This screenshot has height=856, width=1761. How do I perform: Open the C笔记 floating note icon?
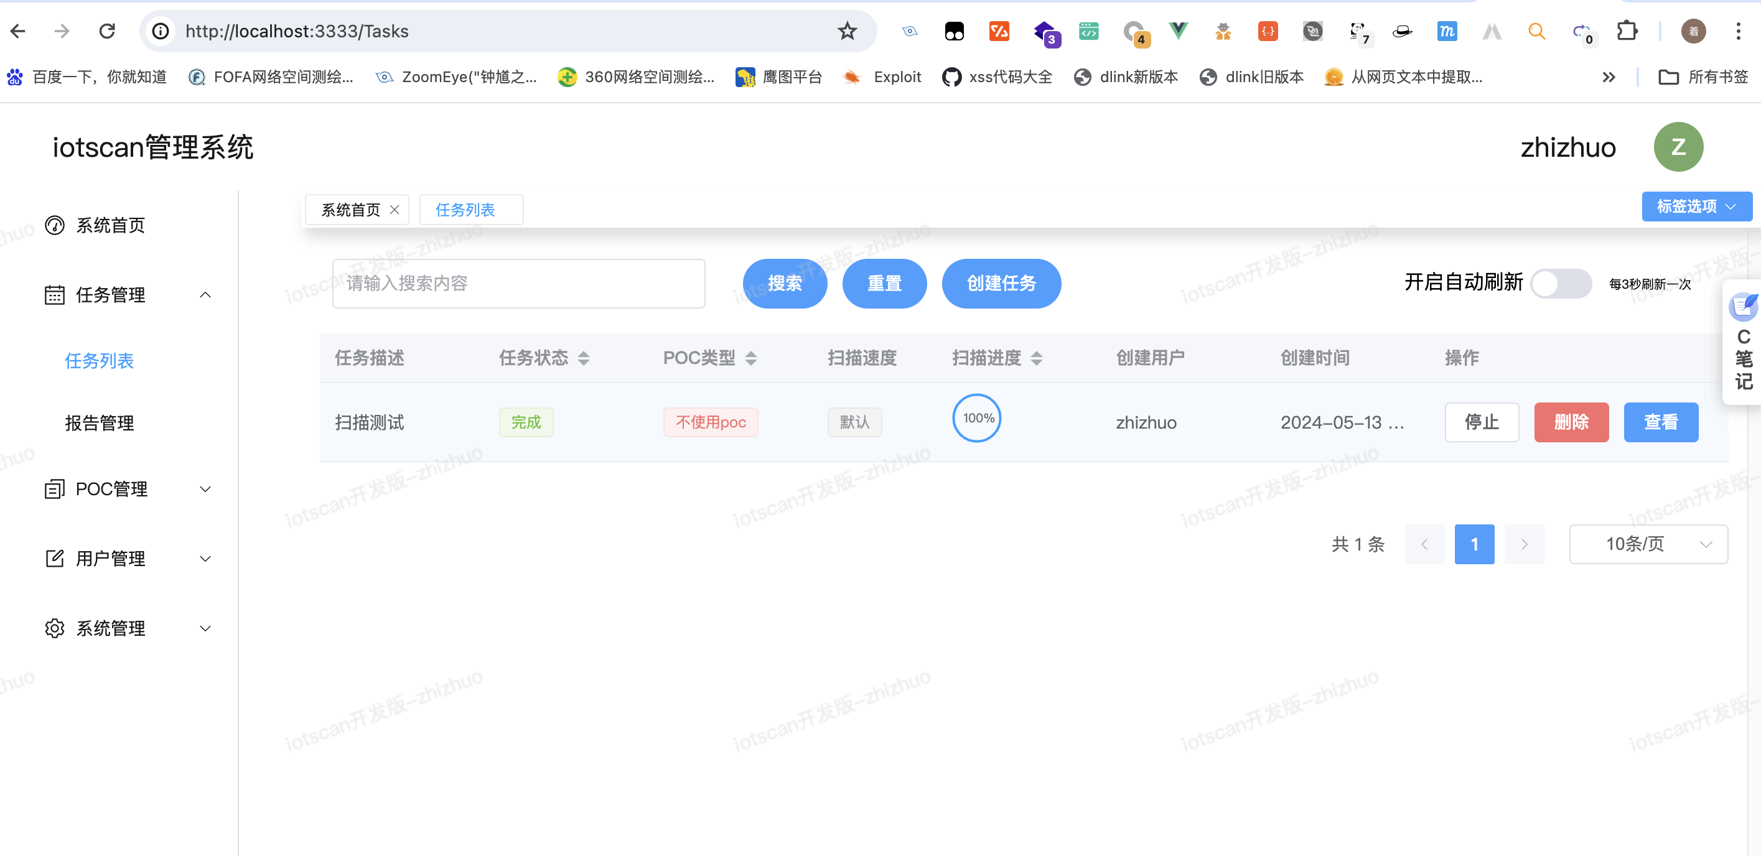[1742, 307]
